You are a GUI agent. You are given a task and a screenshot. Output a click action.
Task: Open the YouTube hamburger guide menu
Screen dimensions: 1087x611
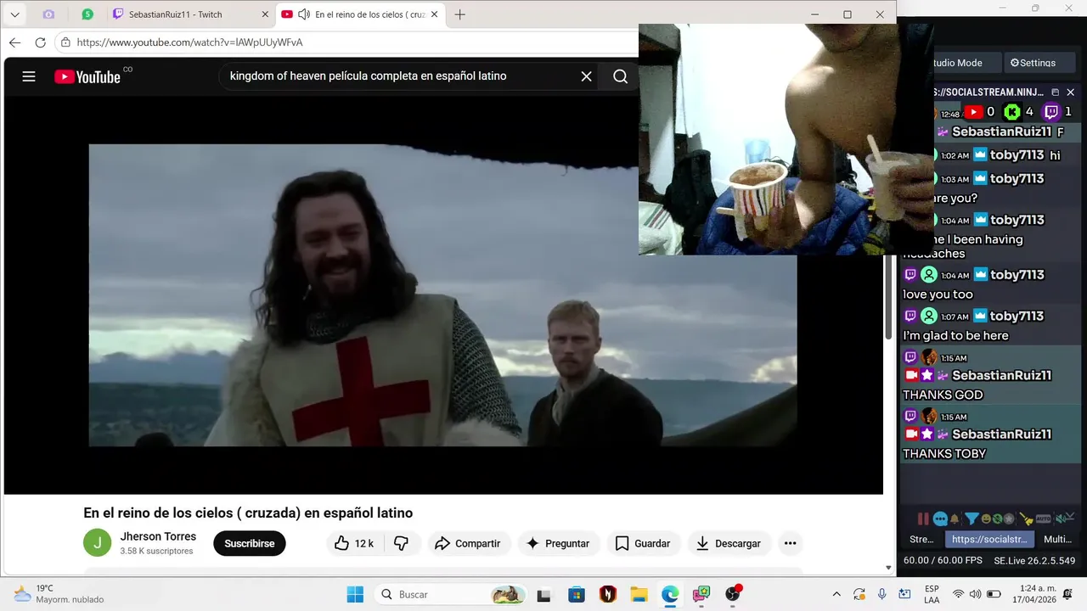click(x=29, y=76)
